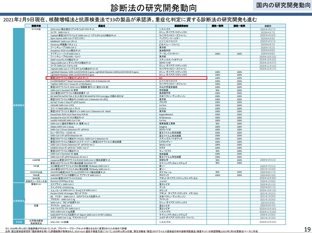Select the 陰性一致率 column header

click(239, 26)
